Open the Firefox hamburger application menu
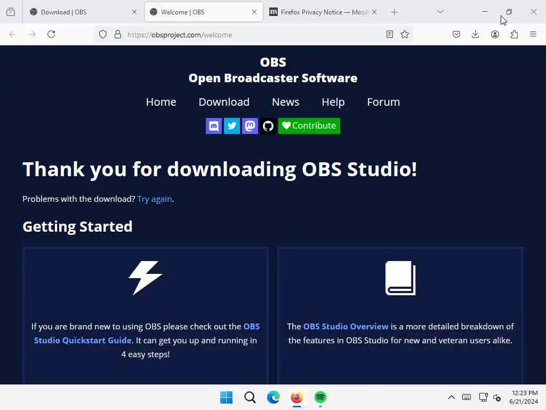The image size is (546, 410). click(x=533, y=34)
